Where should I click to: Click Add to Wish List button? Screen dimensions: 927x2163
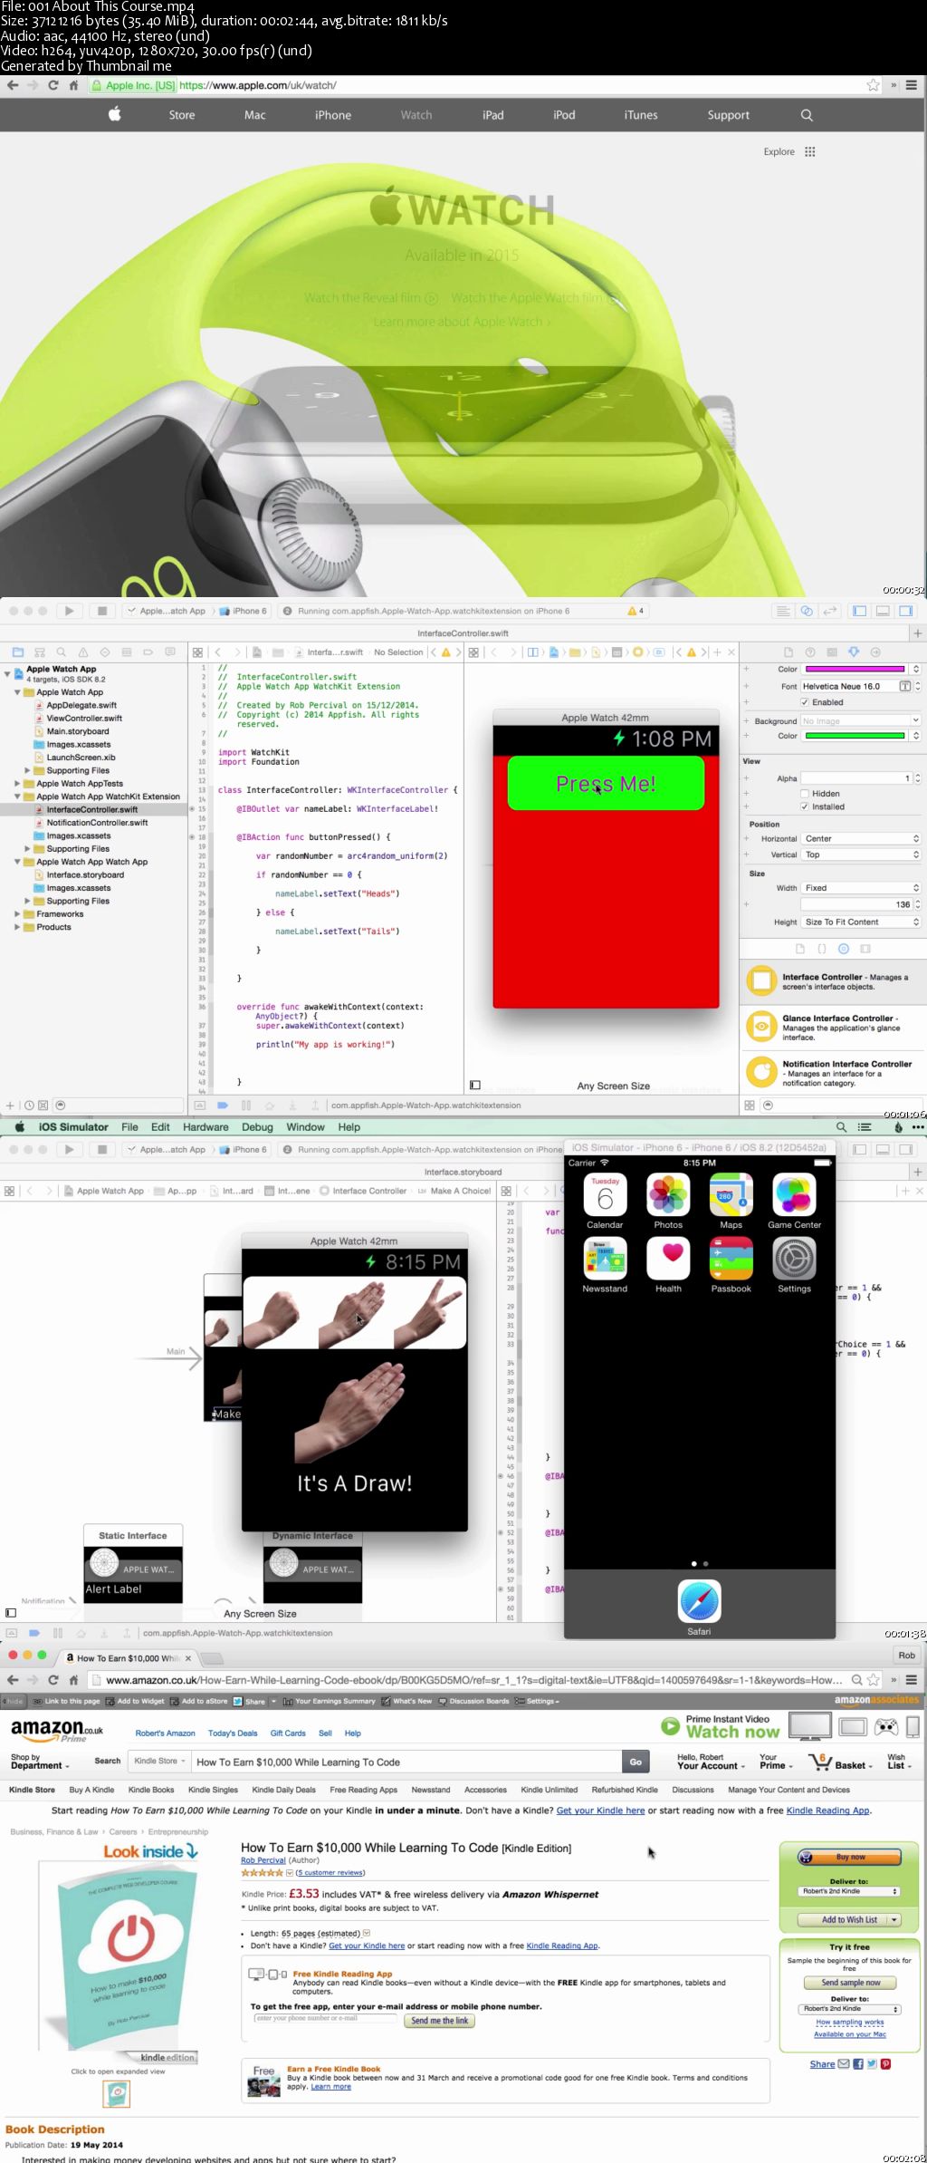pos(849,1919)
